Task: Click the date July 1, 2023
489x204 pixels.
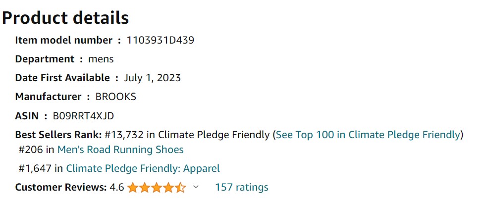Action: (x=152, y=78)
